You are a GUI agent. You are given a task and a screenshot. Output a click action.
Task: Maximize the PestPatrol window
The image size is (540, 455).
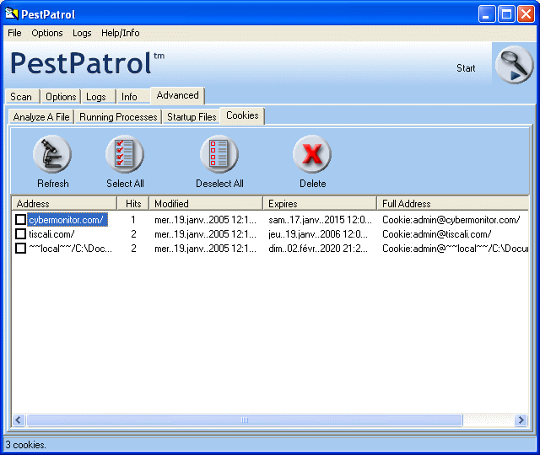click(506, 14)
